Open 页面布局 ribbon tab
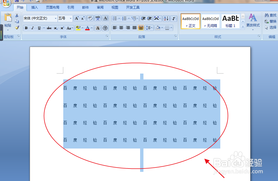Screen dimensions: 278x181 [52, 7]
